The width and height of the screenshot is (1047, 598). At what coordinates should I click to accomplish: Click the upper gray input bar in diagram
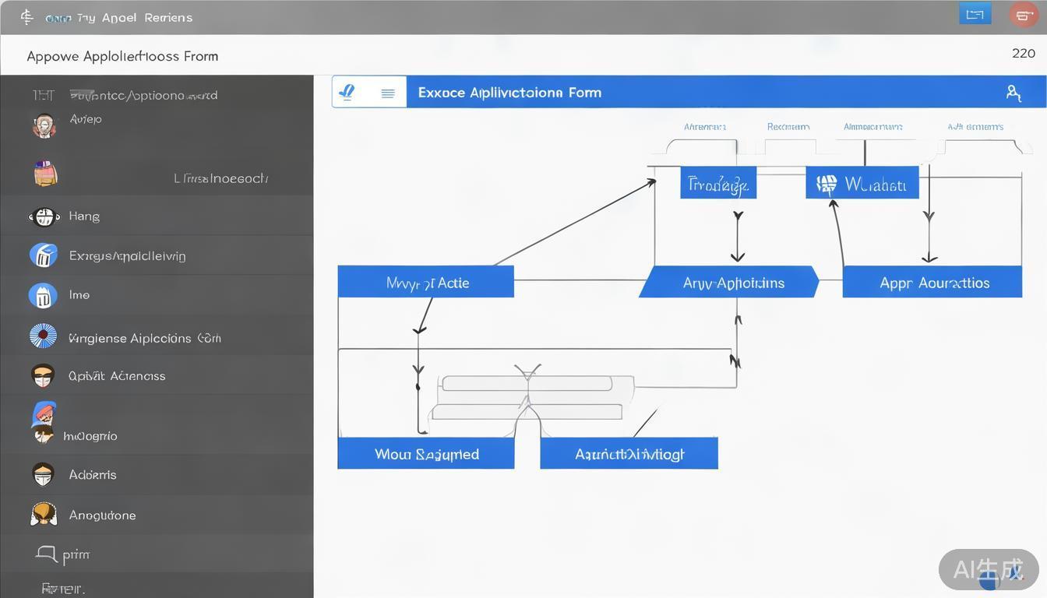[527, 383]
